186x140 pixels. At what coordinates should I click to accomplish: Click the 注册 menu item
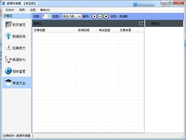pyautogui.click(x=33, y=10)
